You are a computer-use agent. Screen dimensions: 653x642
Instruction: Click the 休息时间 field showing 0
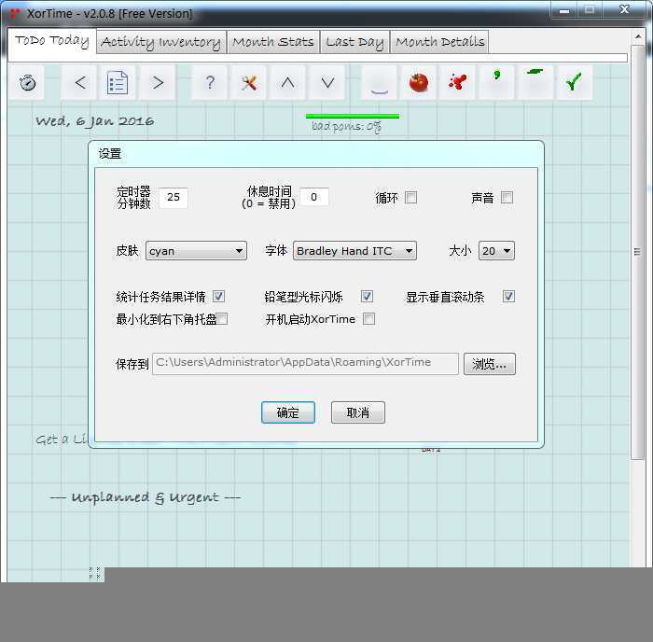click(x=314, y=197)
